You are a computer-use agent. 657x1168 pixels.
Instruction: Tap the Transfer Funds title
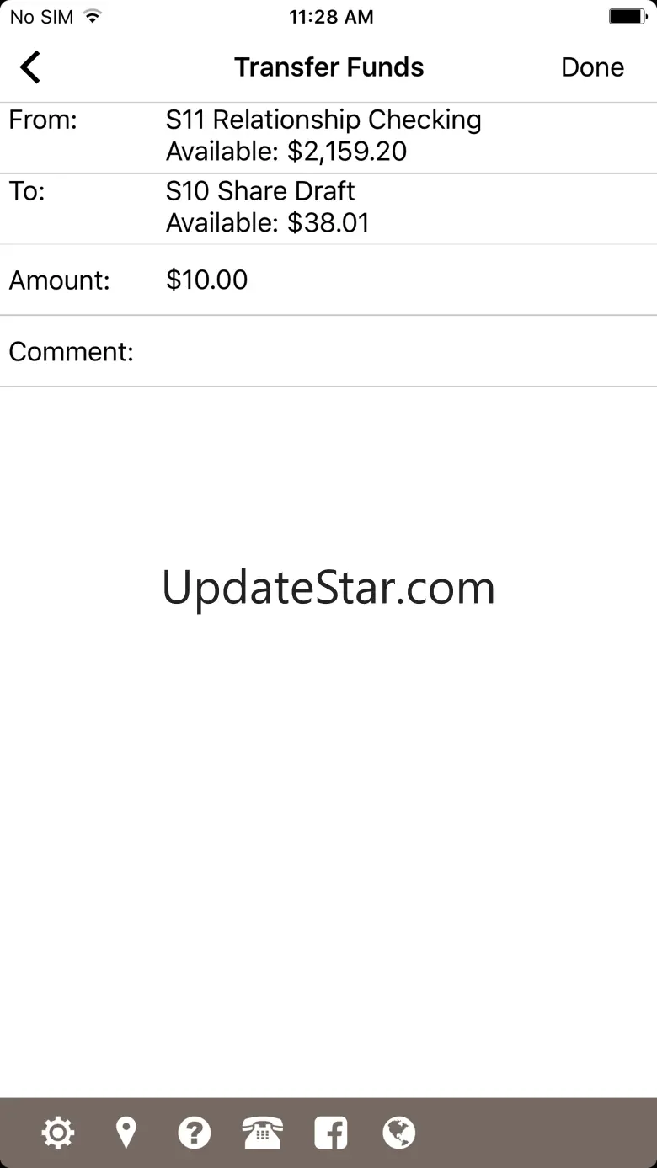pyautogui.click(x=329, y=67)
